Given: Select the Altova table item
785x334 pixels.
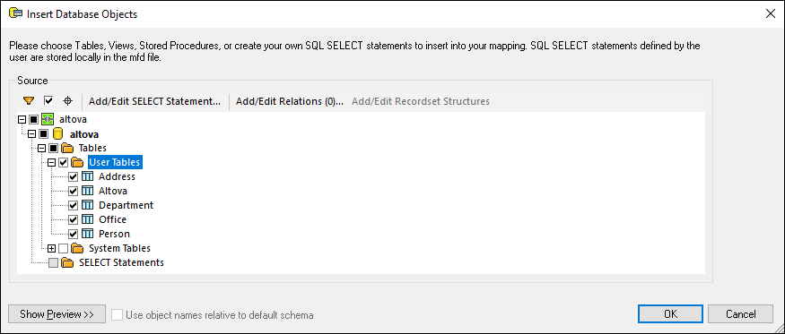Looking at the screenshot, I should [x=113, y=191].
